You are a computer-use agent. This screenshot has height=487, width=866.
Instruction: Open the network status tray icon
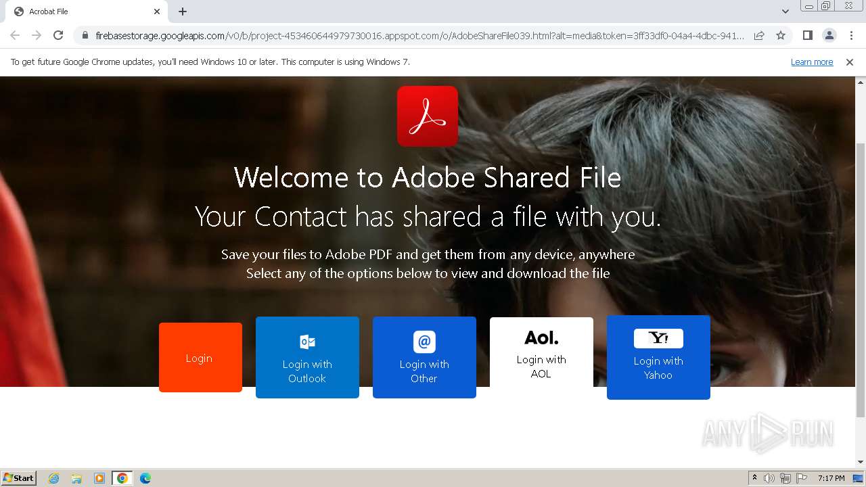point(785,478)
